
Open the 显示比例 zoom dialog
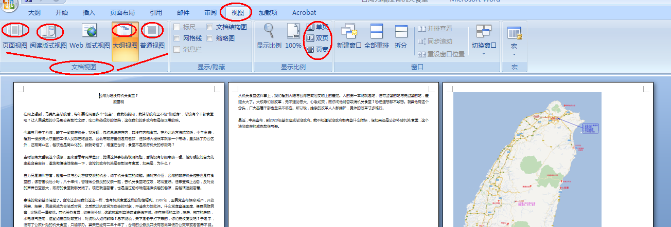269,36
